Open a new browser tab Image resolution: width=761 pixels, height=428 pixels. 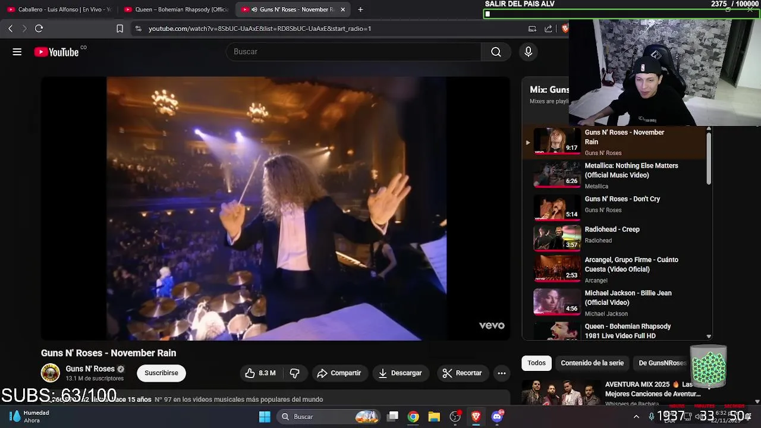(360, 10)
